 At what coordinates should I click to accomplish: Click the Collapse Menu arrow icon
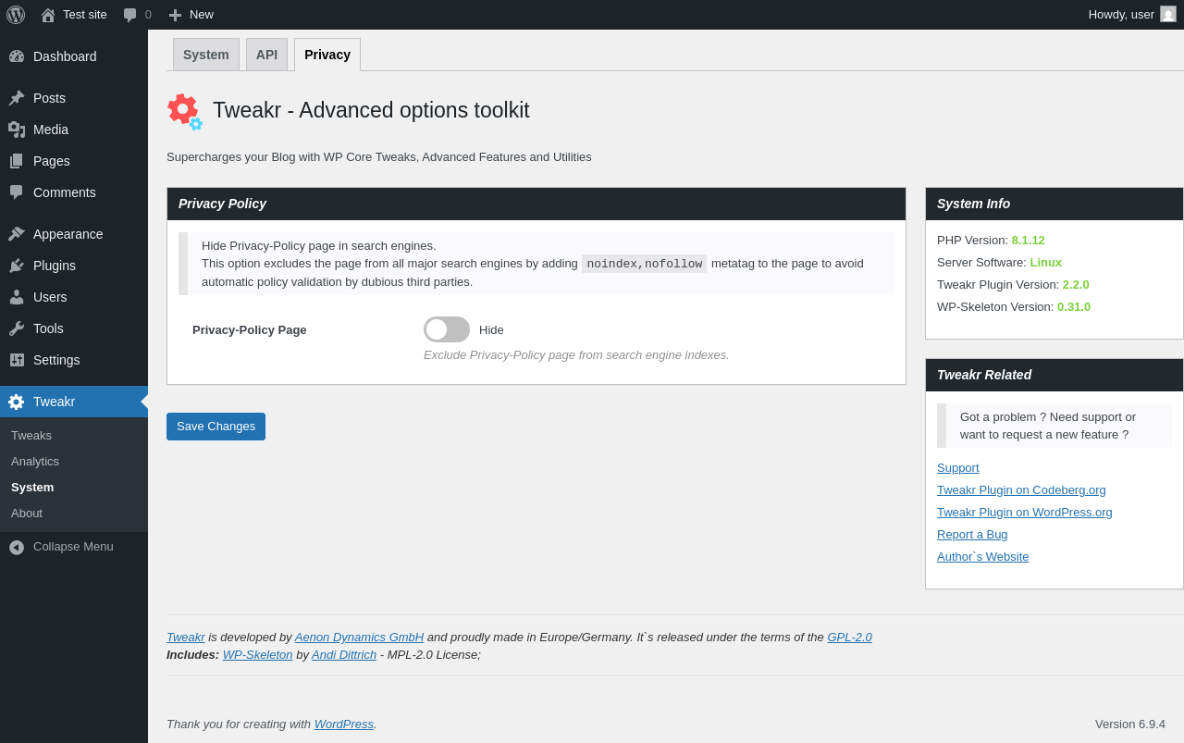[17, 547]
